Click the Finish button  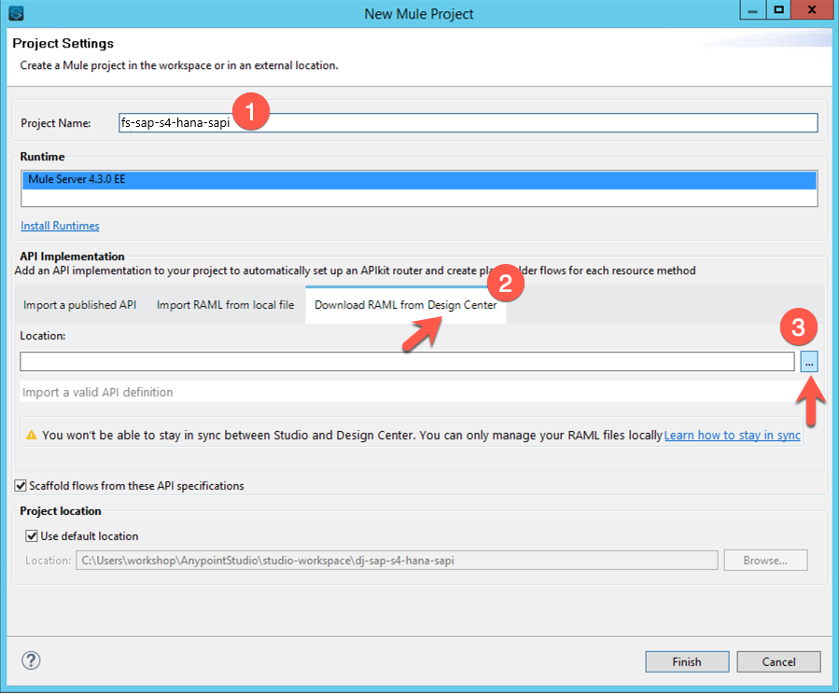pos(687,662)
